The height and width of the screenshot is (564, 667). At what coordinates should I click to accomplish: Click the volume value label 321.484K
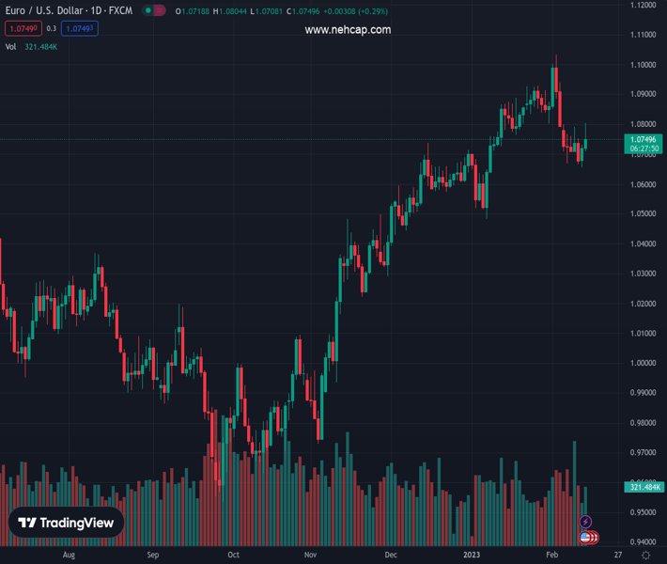click(x=644, y=487)
